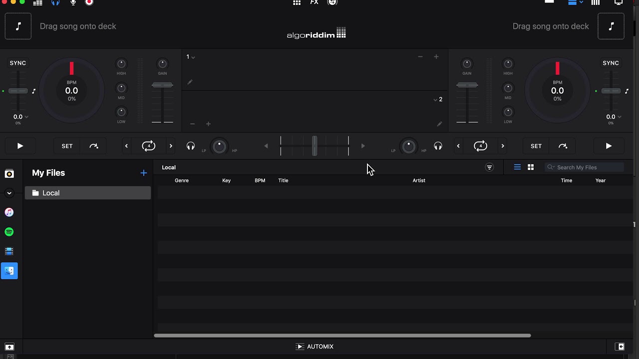Viewport: 639px width, 359px height.
Task: Click the edit pencil icon for deck 2
Action: pyautogui.click(x=439, y=124)
